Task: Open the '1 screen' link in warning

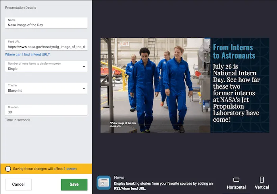Action: (x=70, y=169)
